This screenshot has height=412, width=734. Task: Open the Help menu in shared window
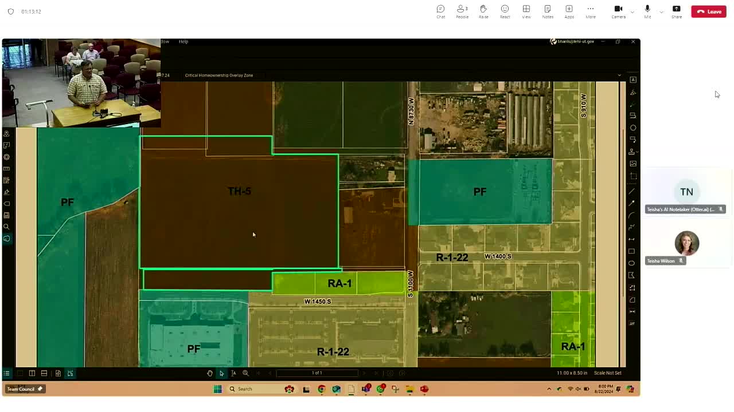click(x=183, y=42)
